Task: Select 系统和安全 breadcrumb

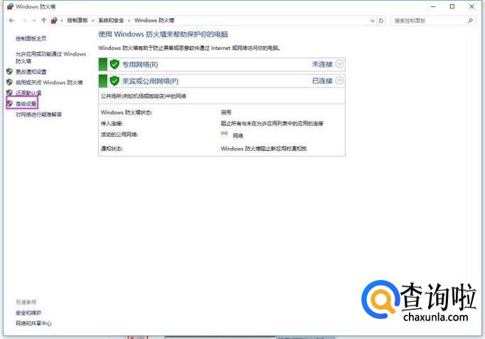Action: [x=111, y=21]
